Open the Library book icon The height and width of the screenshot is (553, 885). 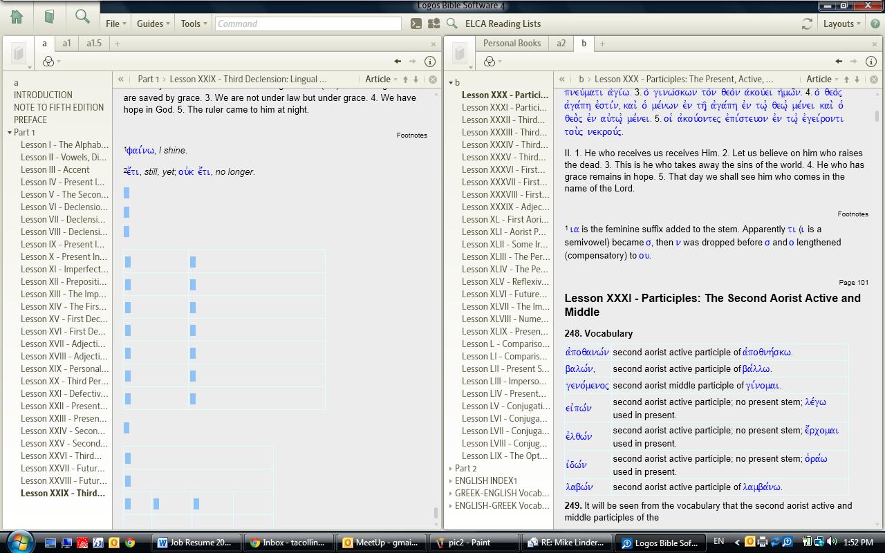tap(49, 17)
